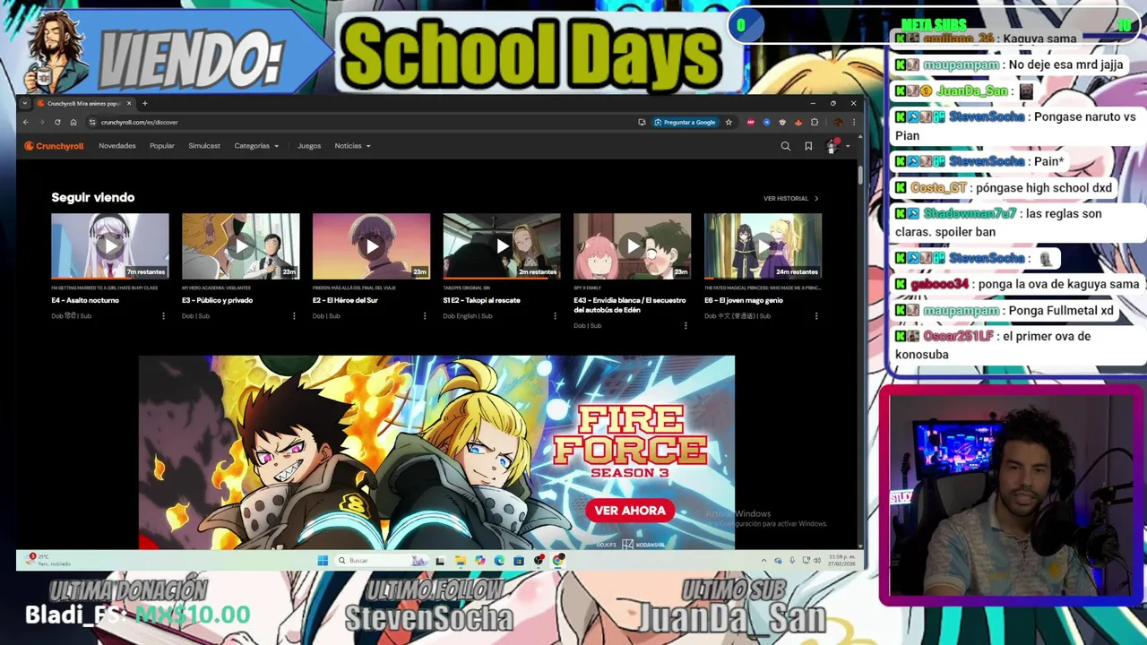Open the Crunchyroll watchlist bookmark icon

[x=808, y=146]
